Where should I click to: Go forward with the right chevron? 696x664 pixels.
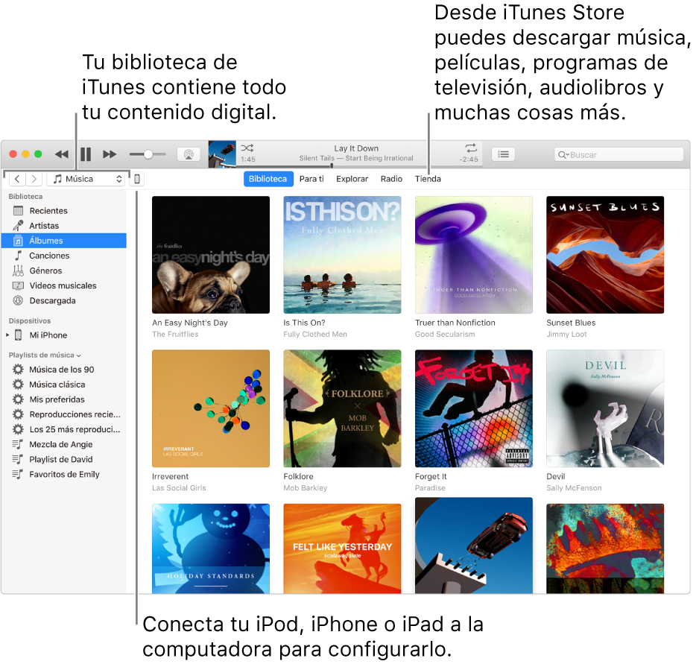point(34,179)
